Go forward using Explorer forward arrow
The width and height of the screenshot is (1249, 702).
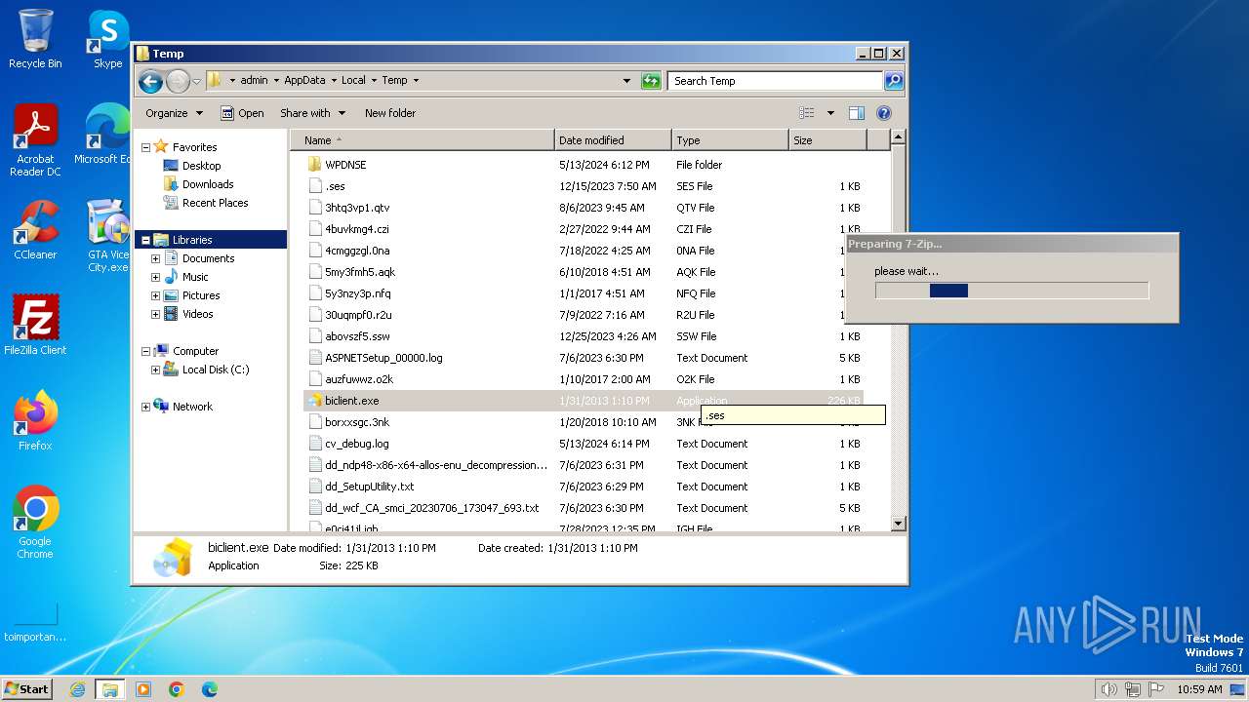[x=178, y=81]
